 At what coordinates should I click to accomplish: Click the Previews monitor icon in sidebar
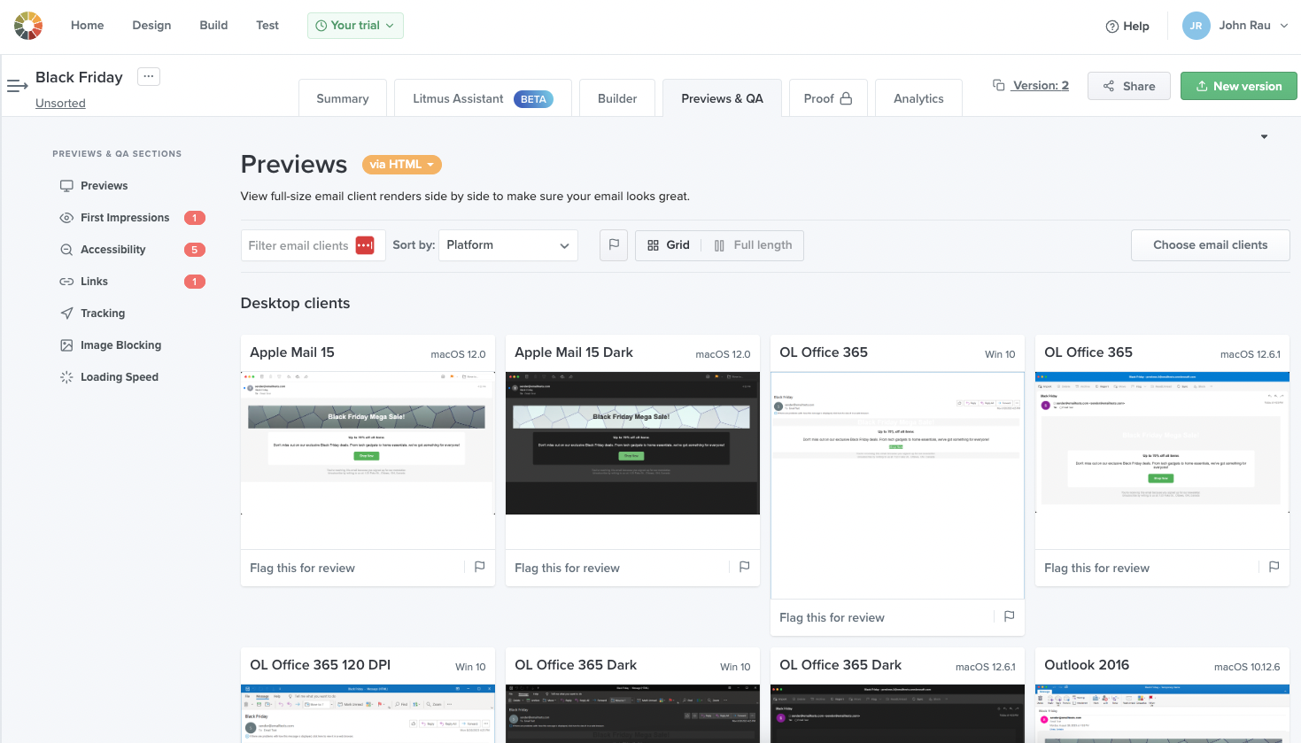[66, 186]
